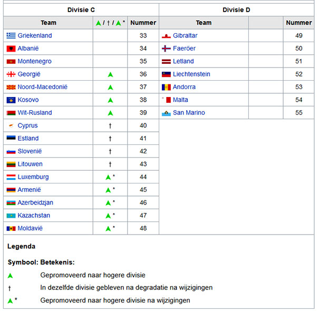Click the Liechtenstein flag icon
The width and height of the screenshot is (318, 311).
[x=166, y=74]
